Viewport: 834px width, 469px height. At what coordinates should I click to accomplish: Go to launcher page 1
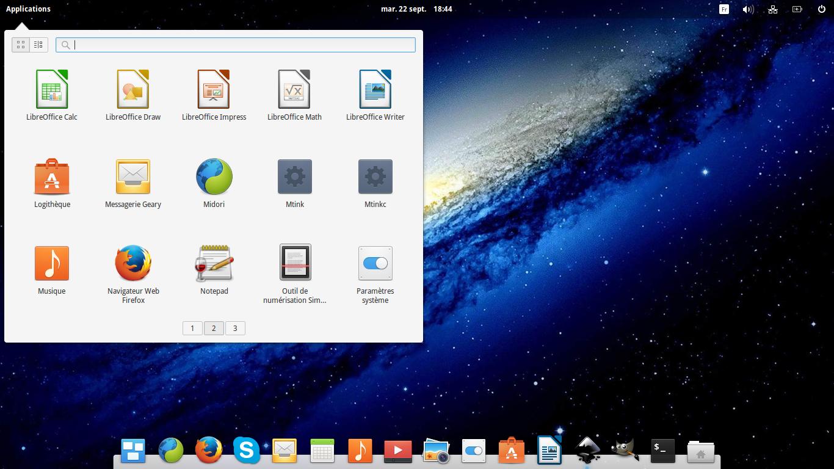[x=192, y=329]
